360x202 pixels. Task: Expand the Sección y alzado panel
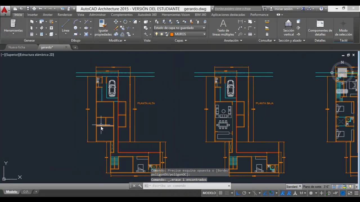pos(292,40)
